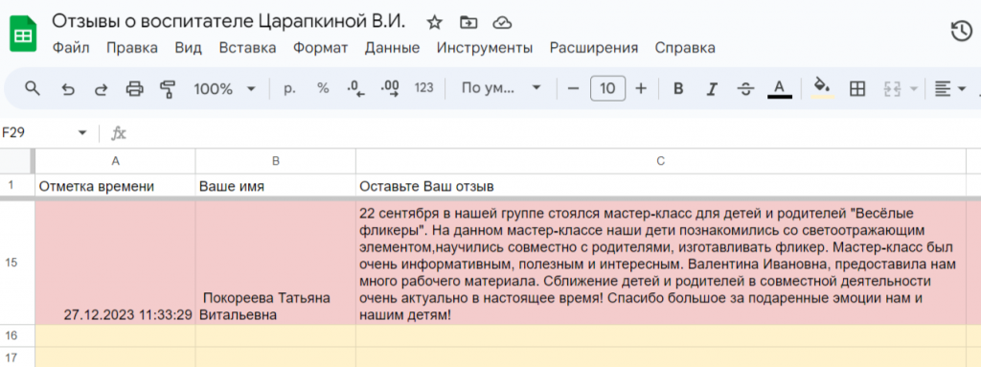This screenshot has height=367, width=981.
Task: Open version history clock icon
Action: [x=961, y=32]
